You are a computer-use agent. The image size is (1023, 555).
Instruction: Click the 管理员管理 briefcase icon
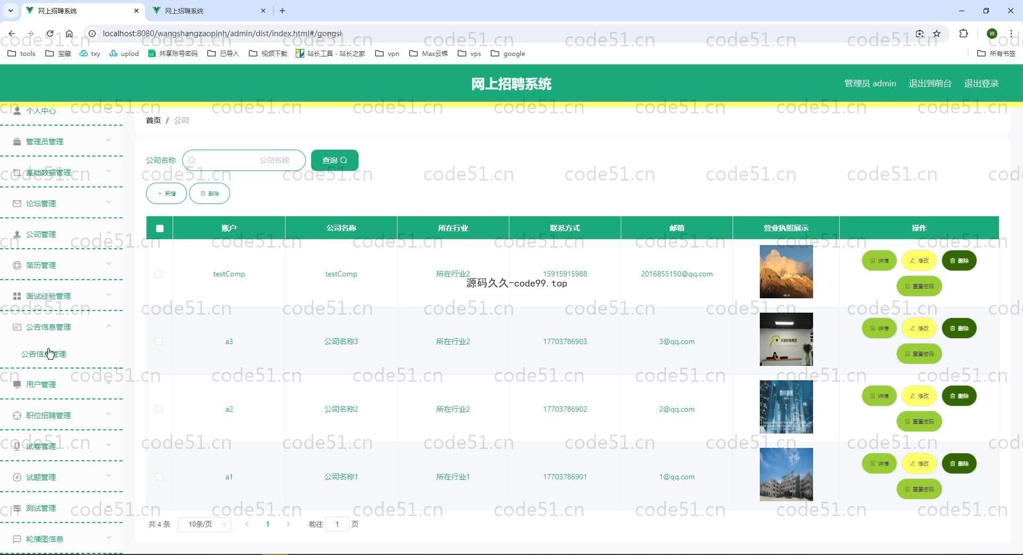17,142
